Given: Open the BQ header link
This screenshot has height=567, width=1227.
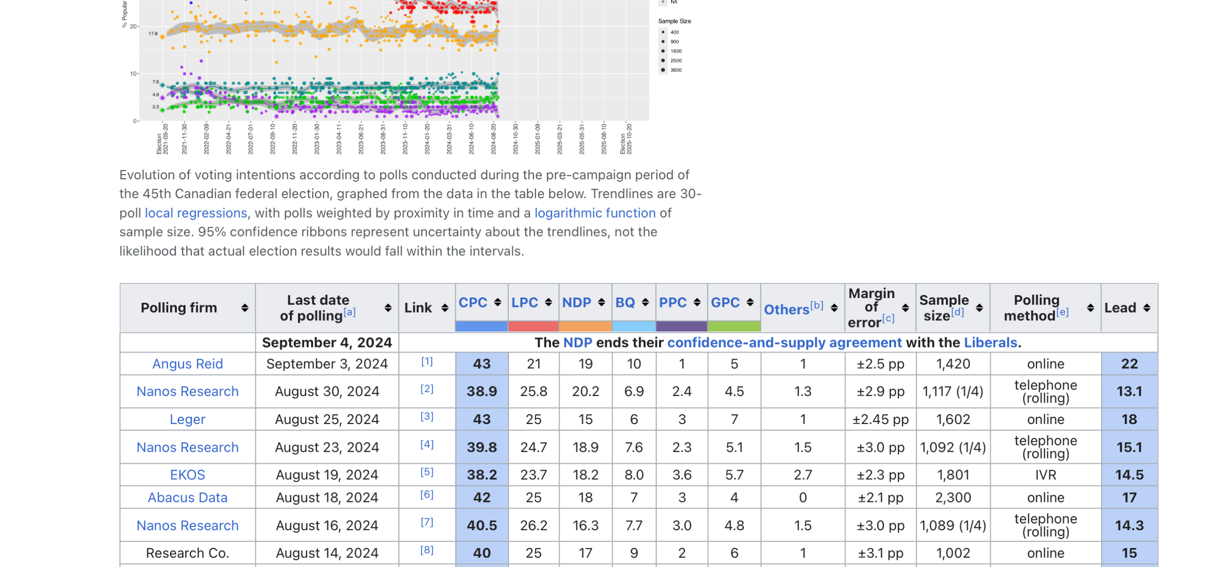Looking at the screenshot, I should click(625, 302).
